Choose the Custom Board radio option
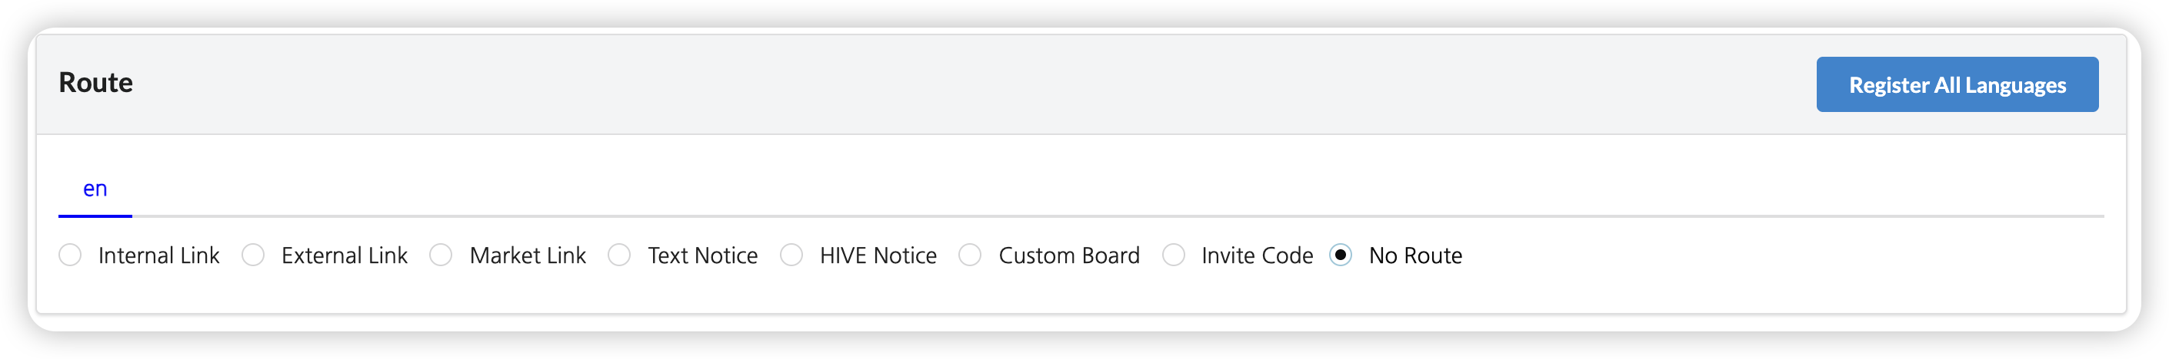Screen dimensions: 2169x359 click(x=970, y=255)
